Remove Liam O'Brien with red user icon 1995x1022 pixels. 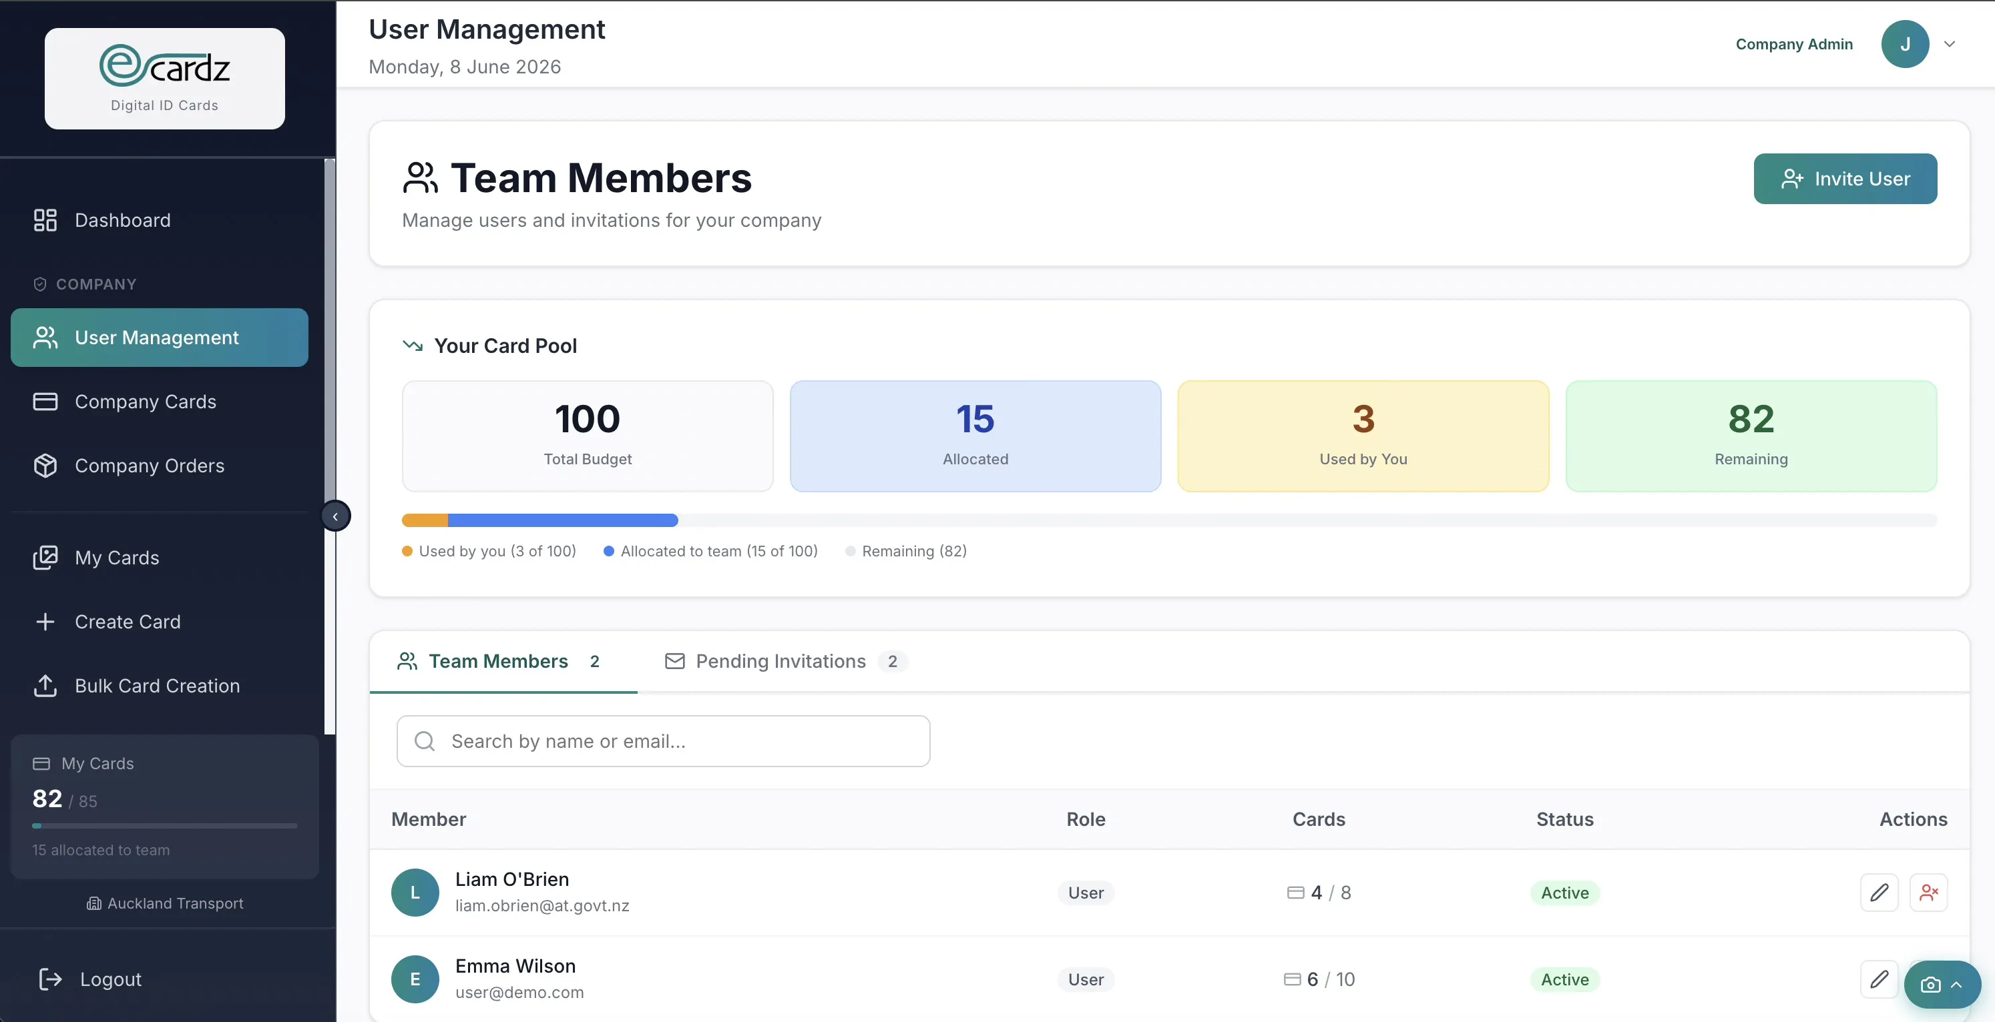pyautogui.click(x=1928, y=893)
